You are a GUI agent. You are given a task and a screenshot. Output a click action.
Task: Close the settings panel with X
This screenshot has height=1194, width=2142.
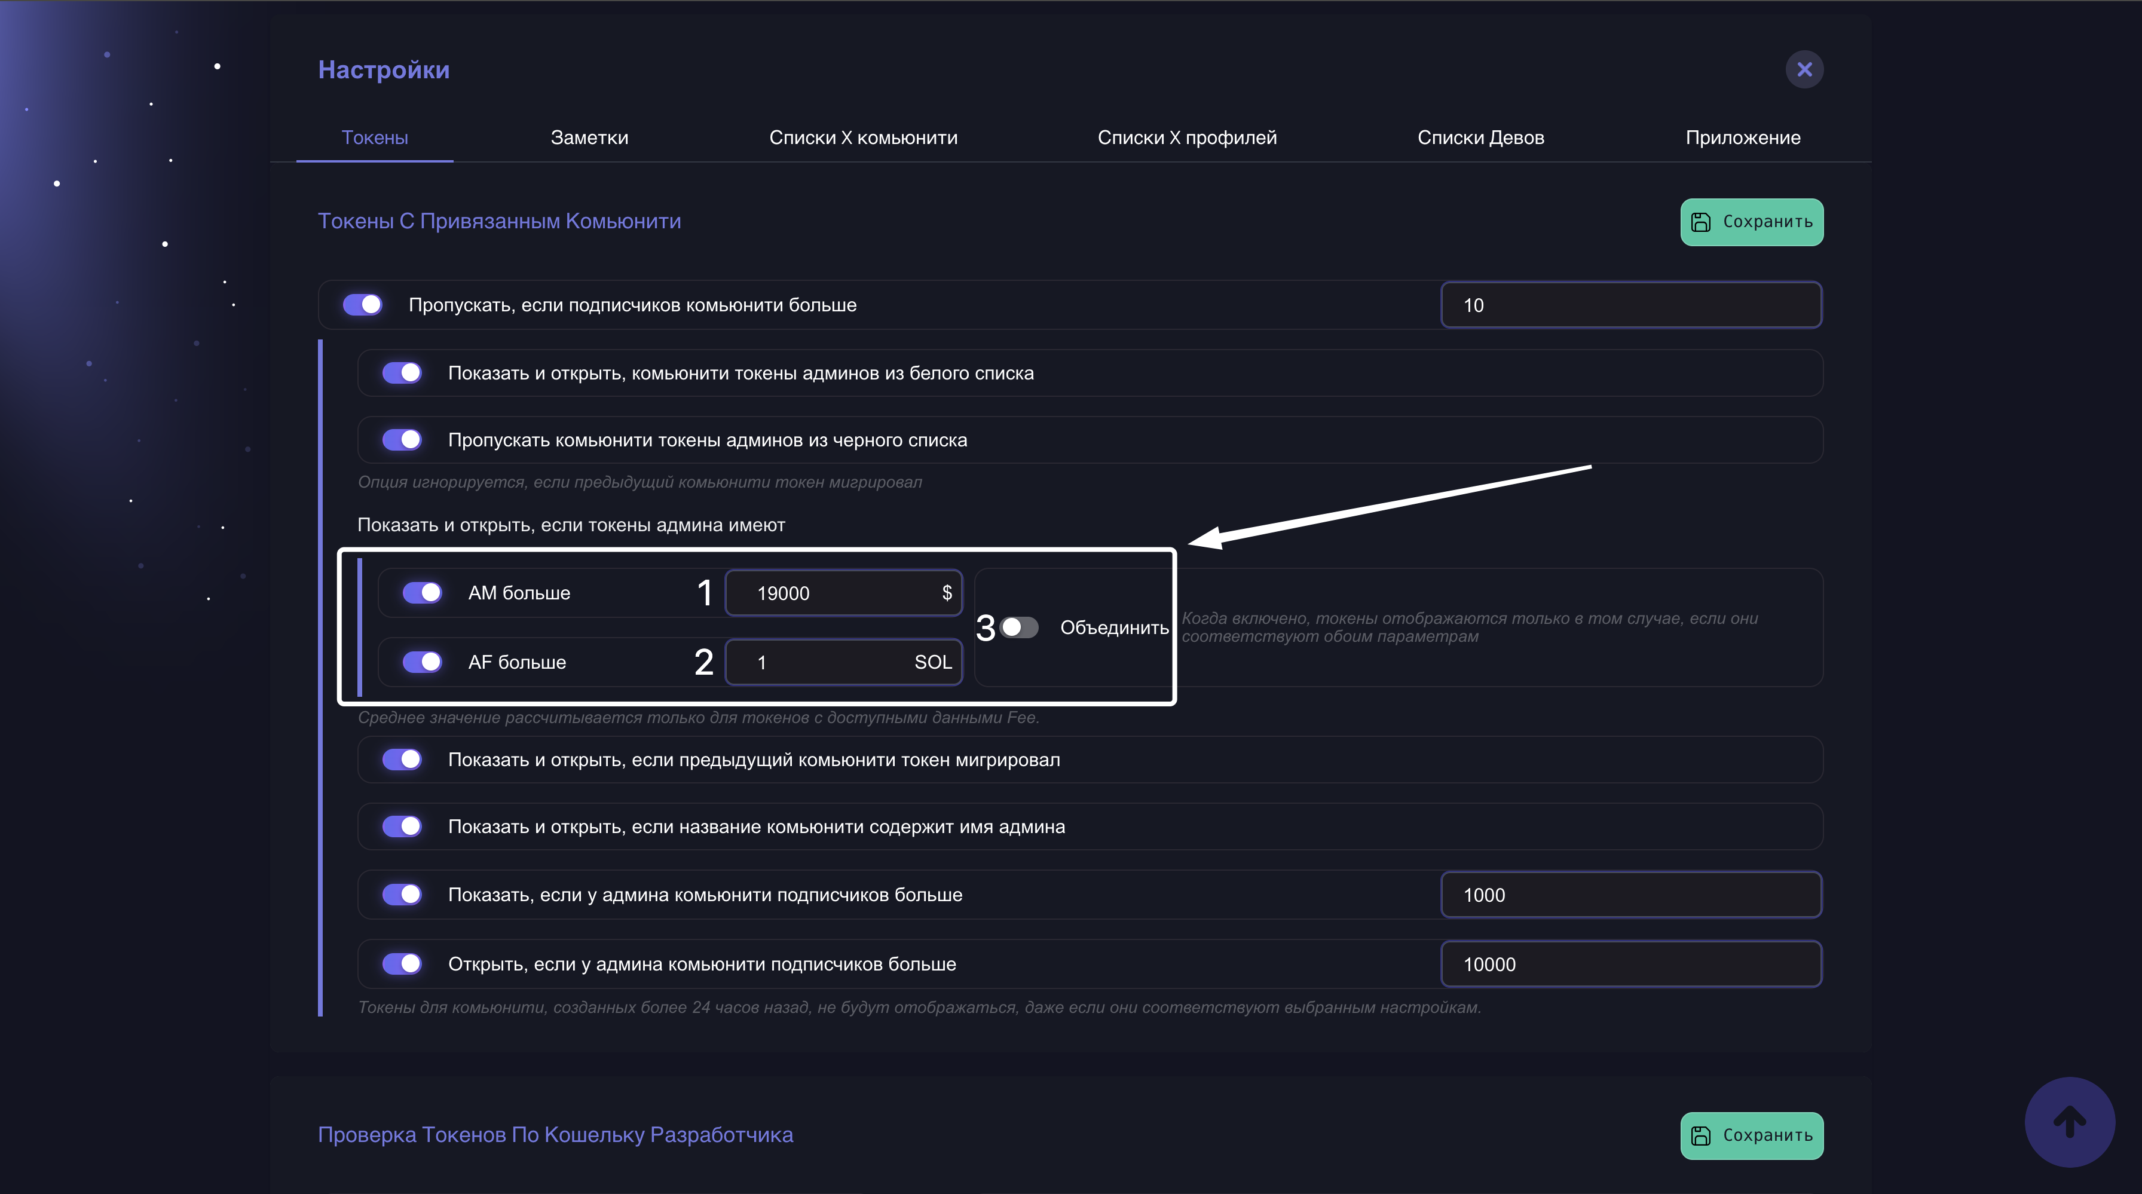tap(1804, 69)
